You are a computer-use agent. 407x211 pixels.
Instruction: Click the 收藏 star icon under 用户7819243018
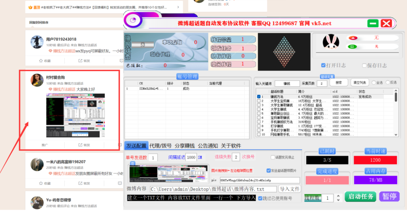click(41, 61)
